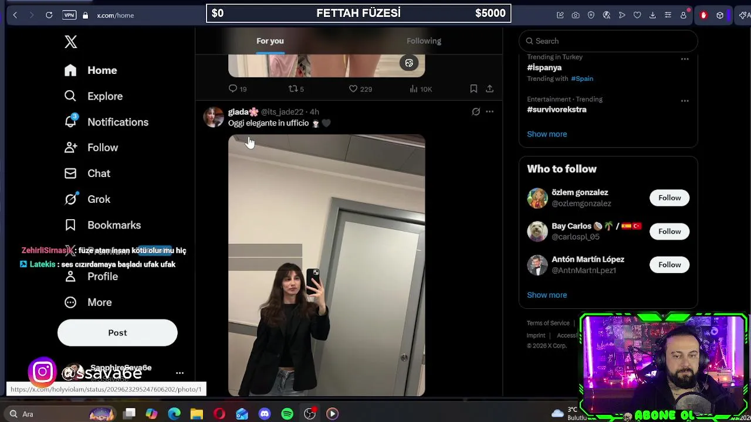Viewport: 751px width, 422px height.
Task: Open browser downloads icon
Action: pyautogui.click(x=652, y=15)
